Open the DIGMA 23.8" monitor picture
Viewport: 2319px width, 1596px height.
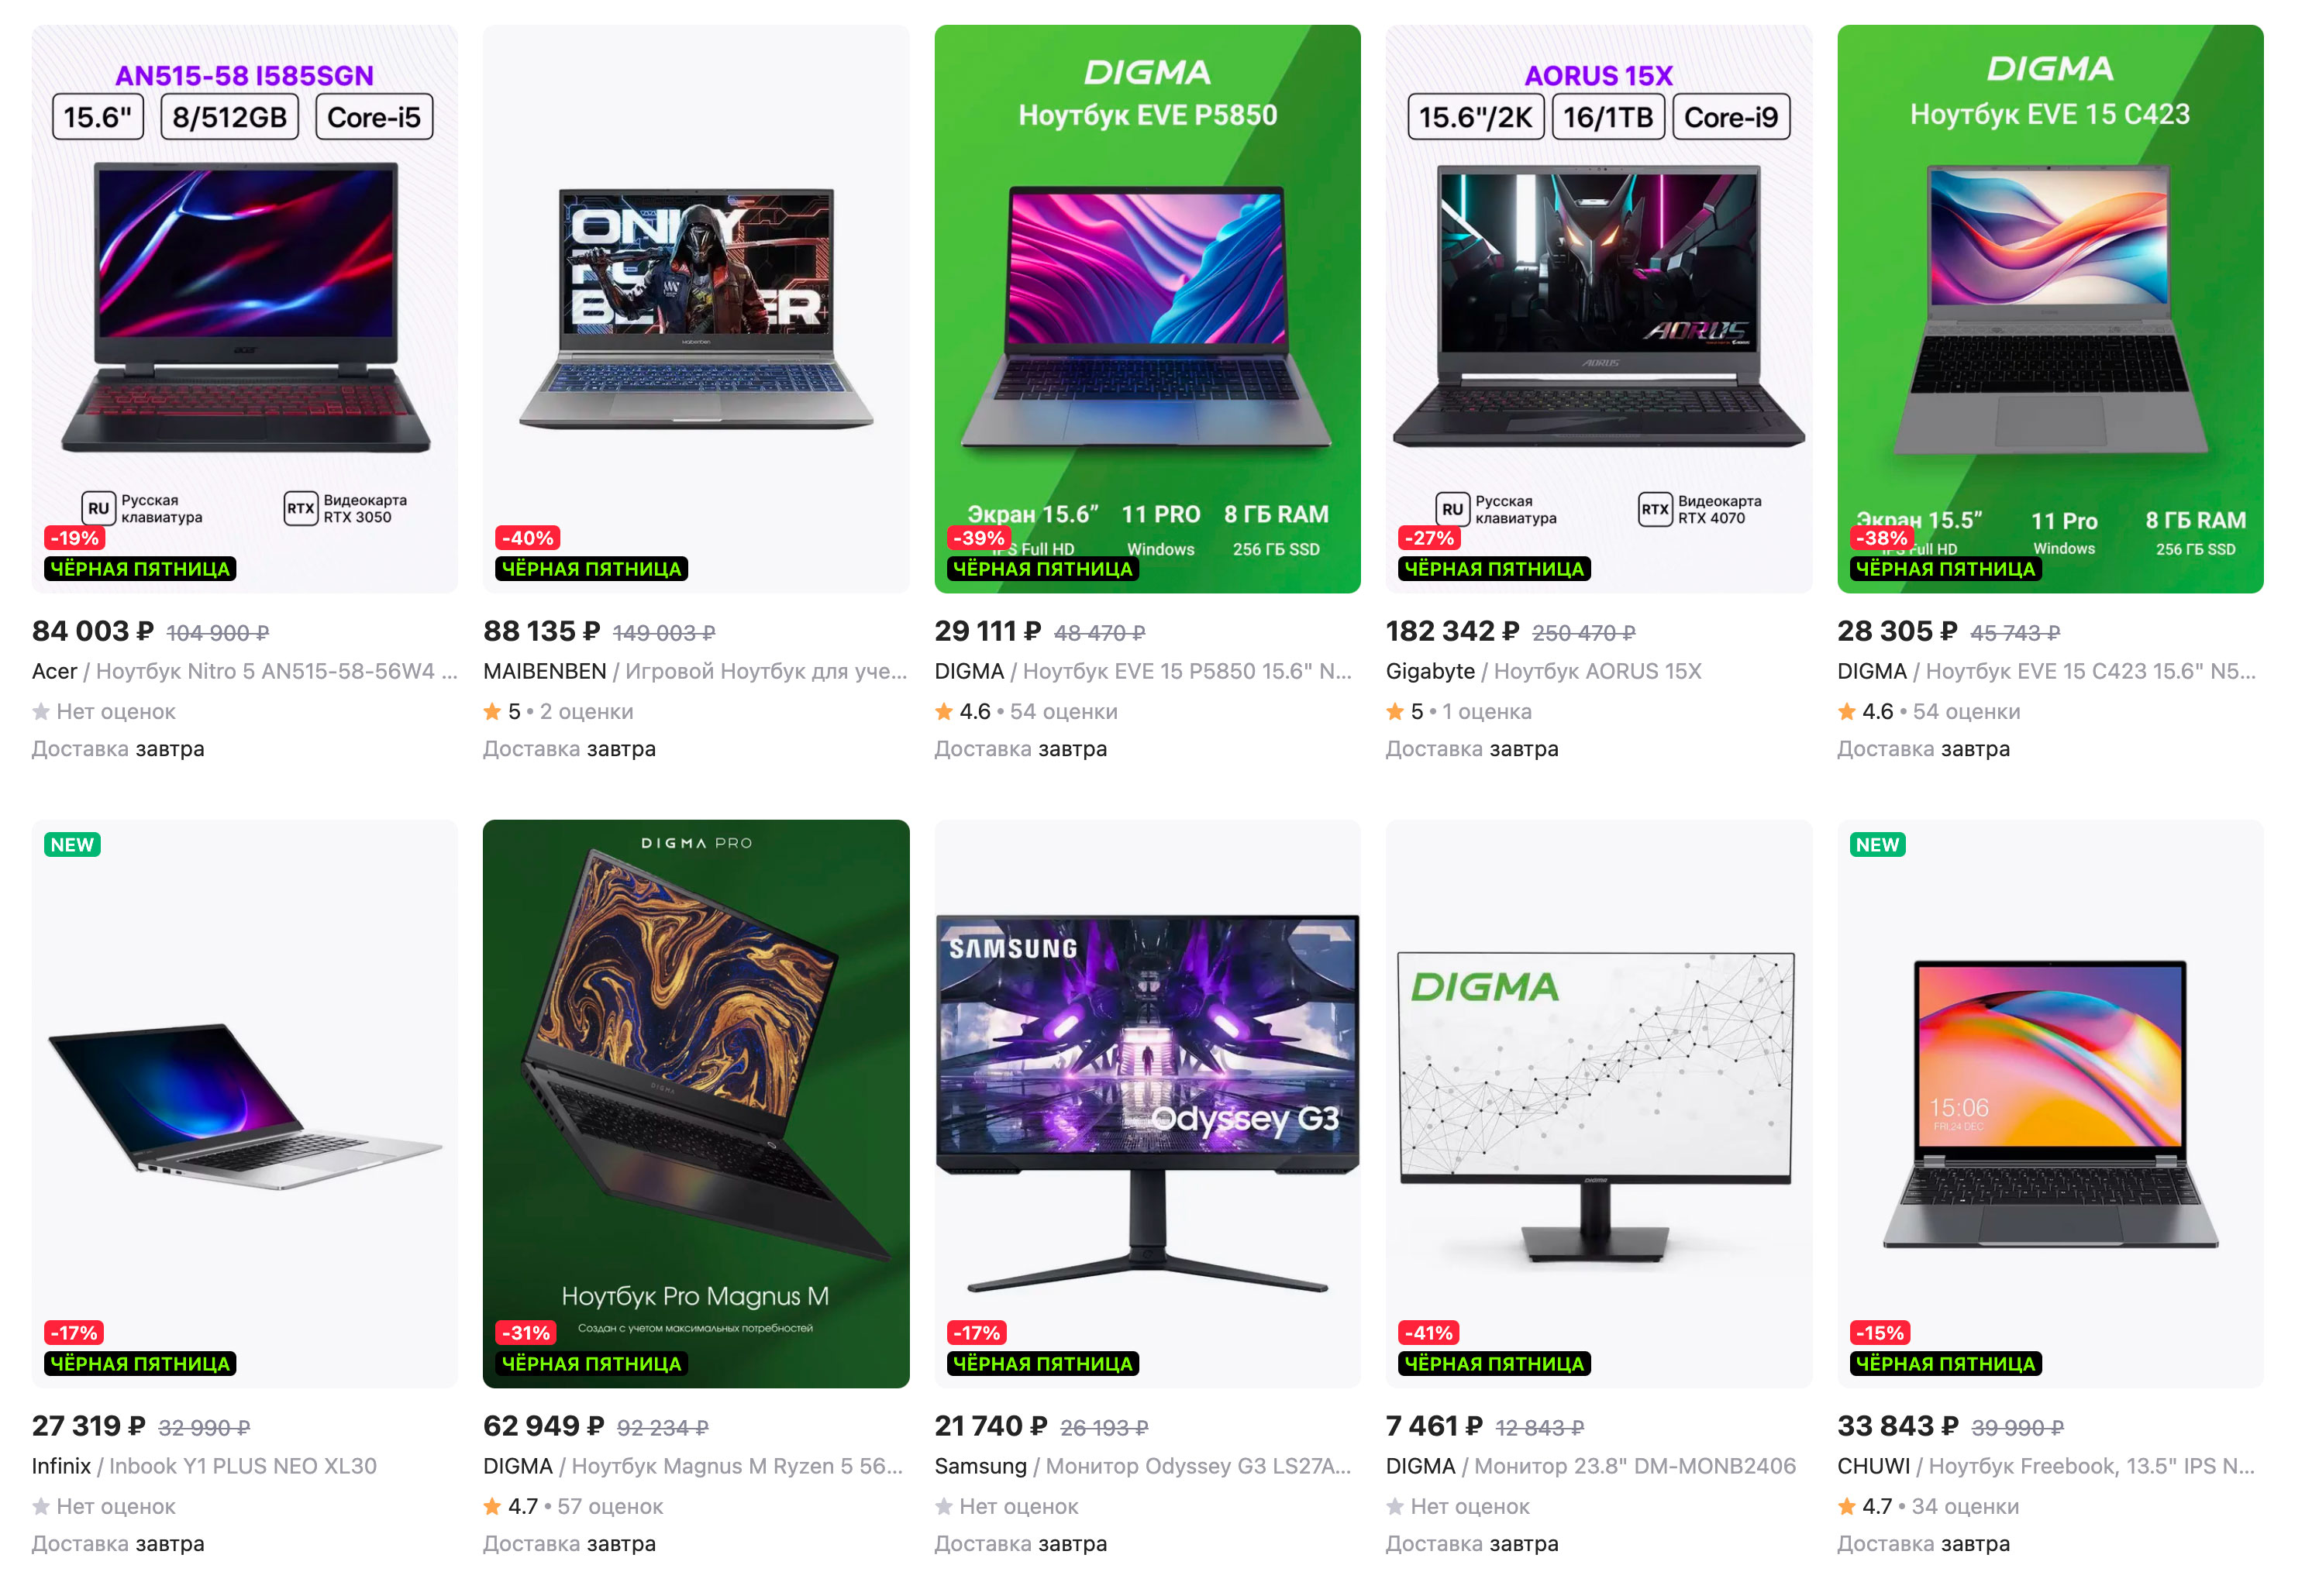coord(1597,1103)
